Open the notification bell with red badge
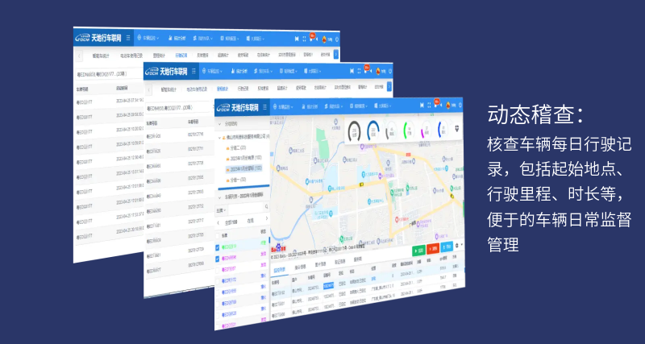The width and height of the screenshot is (645, 344). coord(435,105)
